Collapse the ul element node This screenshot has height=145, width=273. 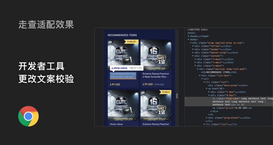tap(202, 79)
